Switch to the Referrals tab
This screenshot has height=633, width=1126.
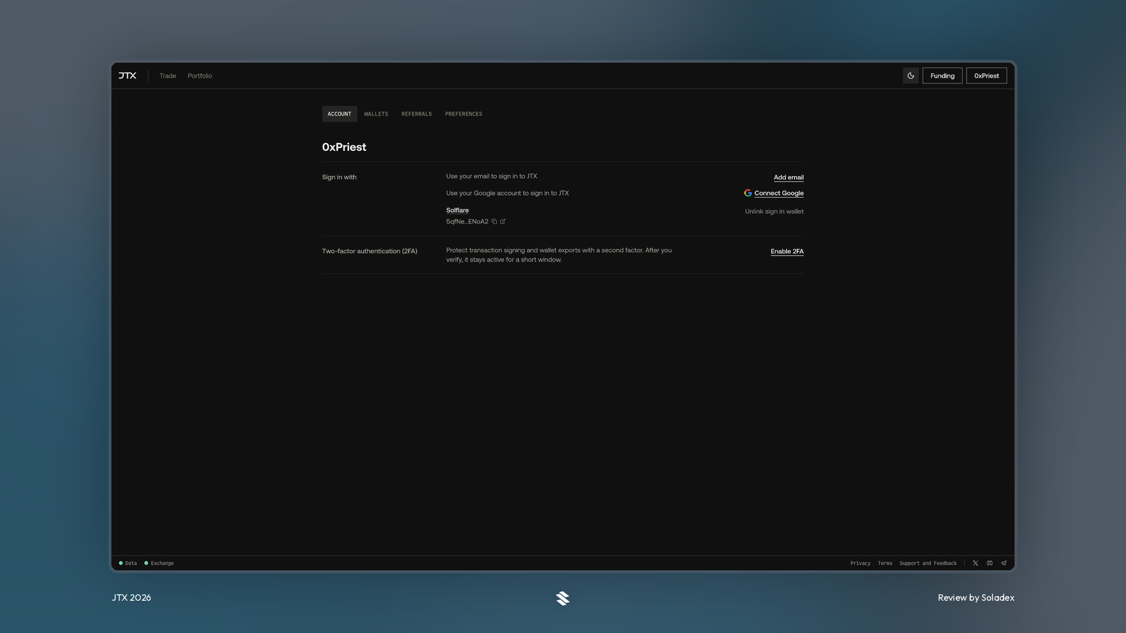point(416,114)
